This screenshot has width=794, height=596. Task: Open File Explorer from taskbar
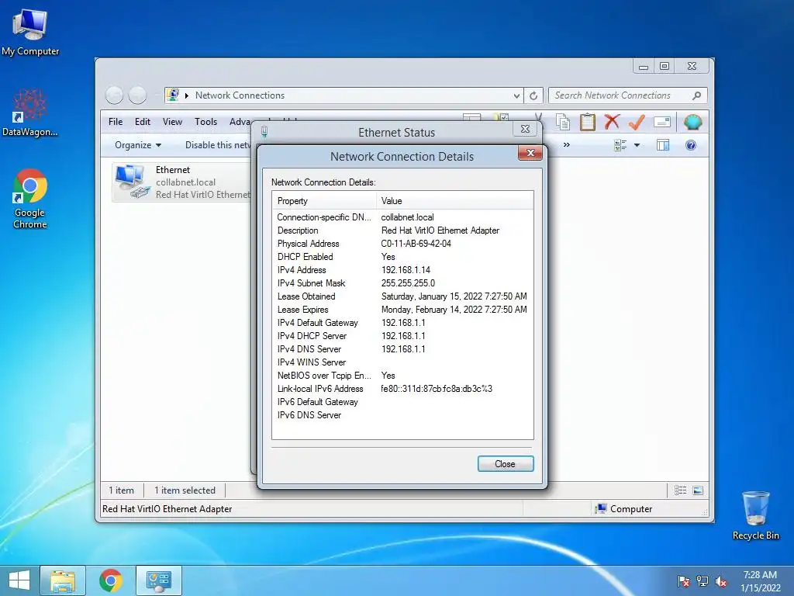click(x=63, y=580)
